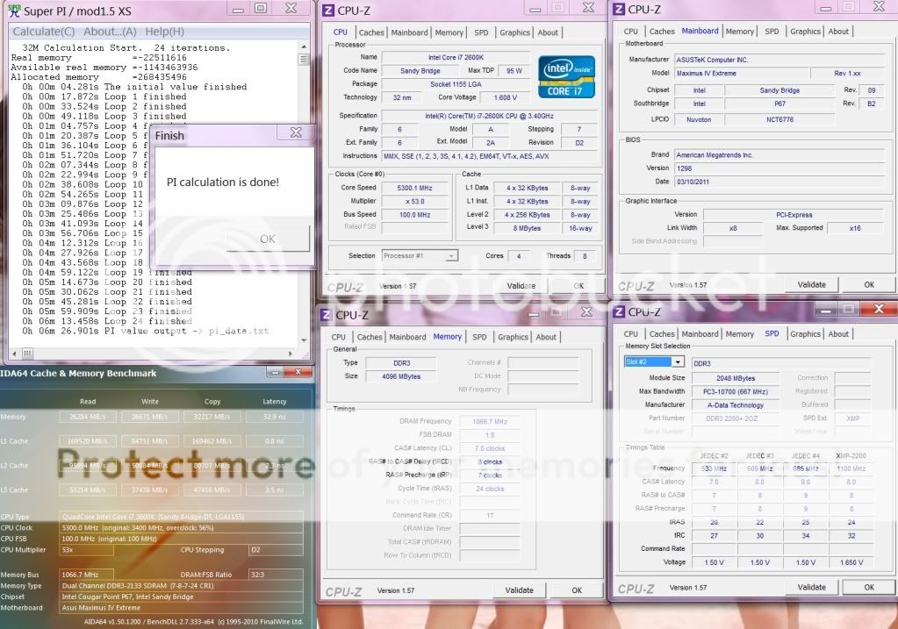The width and height of the screenshot is (898, 629).
Task: Switch to CPU tab in CPU-Z Mainboard window
Action: click(x=630, y=32)
